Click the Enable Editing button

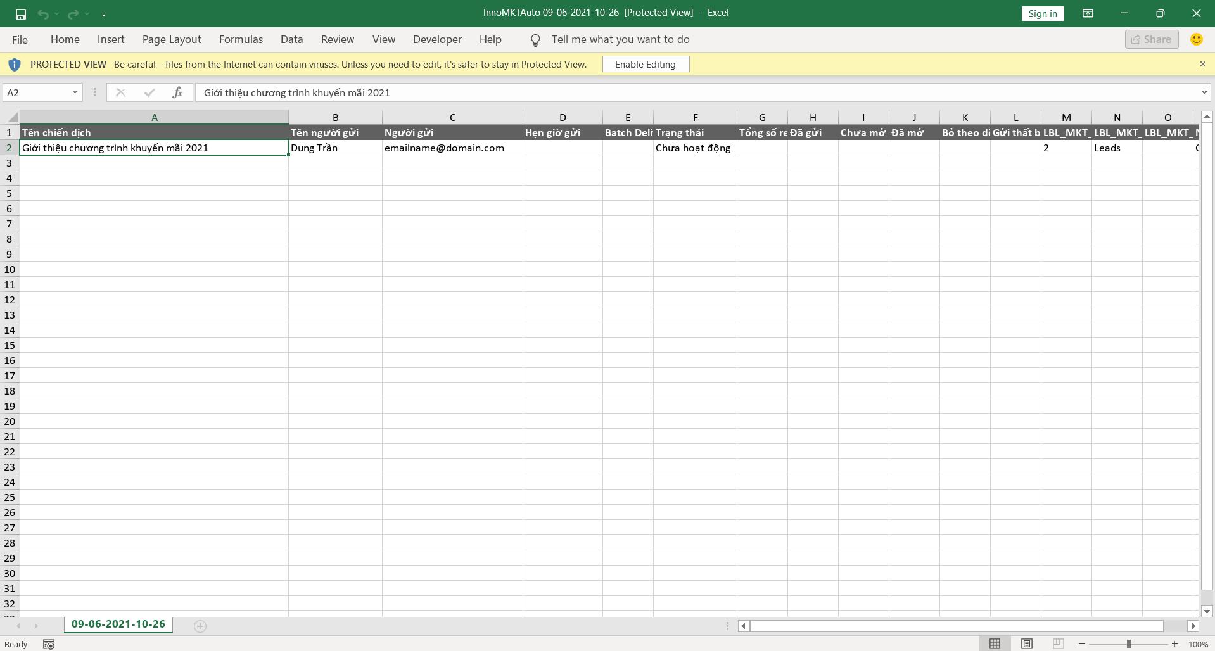[x=645, y=64]
